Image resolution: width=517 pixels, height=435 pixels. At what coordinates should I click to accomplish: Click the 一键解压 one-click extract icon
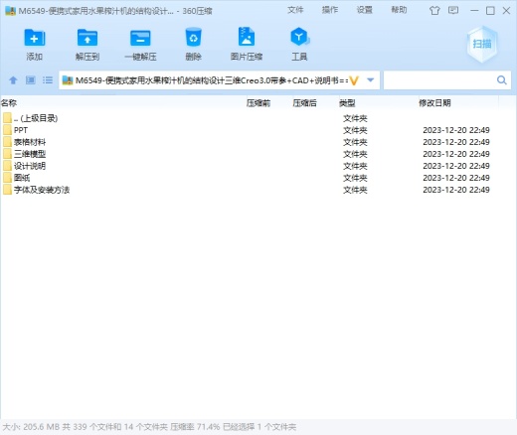[x=140, y=38]
